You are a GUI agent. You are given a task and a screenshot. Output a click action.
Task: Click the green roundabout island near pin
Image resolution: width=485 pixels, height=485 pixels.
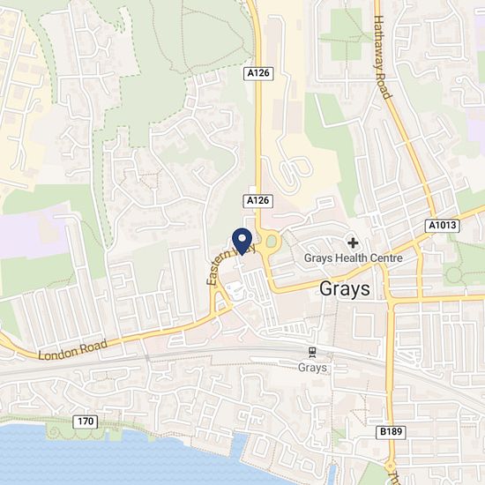coord(272,242)
